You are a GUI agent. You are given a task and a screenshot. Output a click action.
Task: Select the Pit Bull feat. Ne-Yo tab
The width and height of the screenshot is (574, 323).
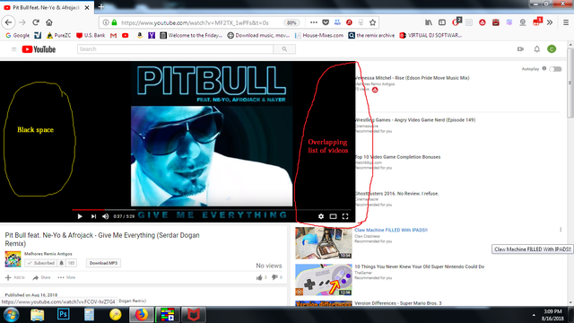click(x=47, y=7)
